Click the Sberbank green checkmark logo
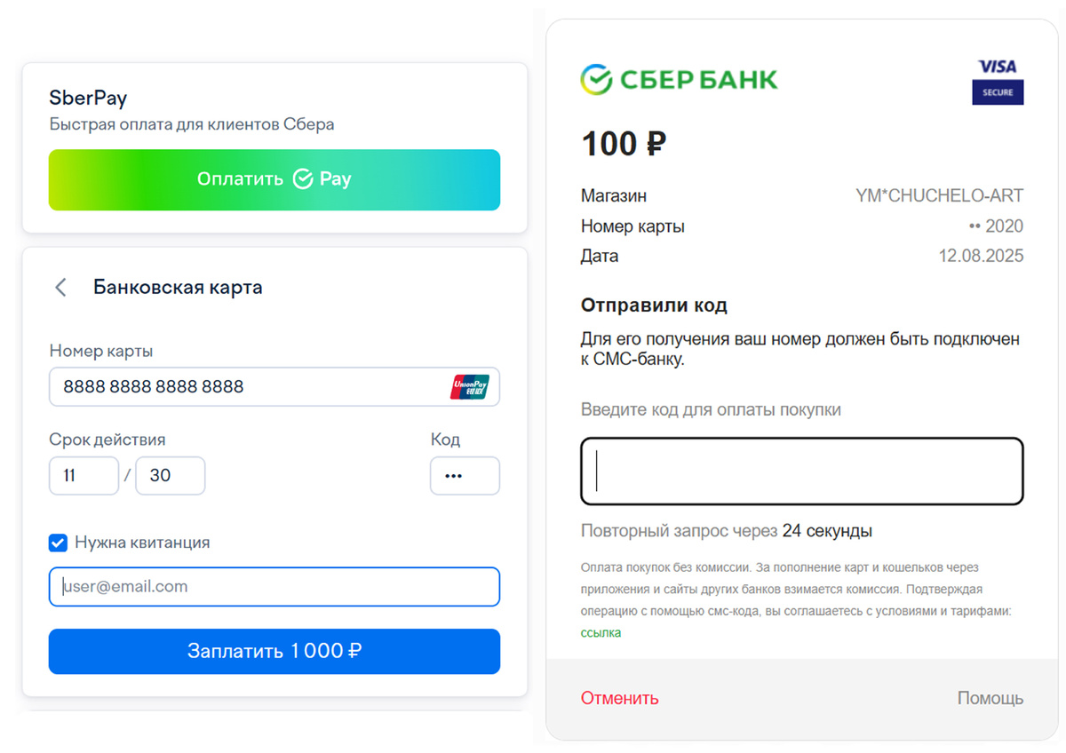Screen dimensions: 1066x753 pos(596,79)
